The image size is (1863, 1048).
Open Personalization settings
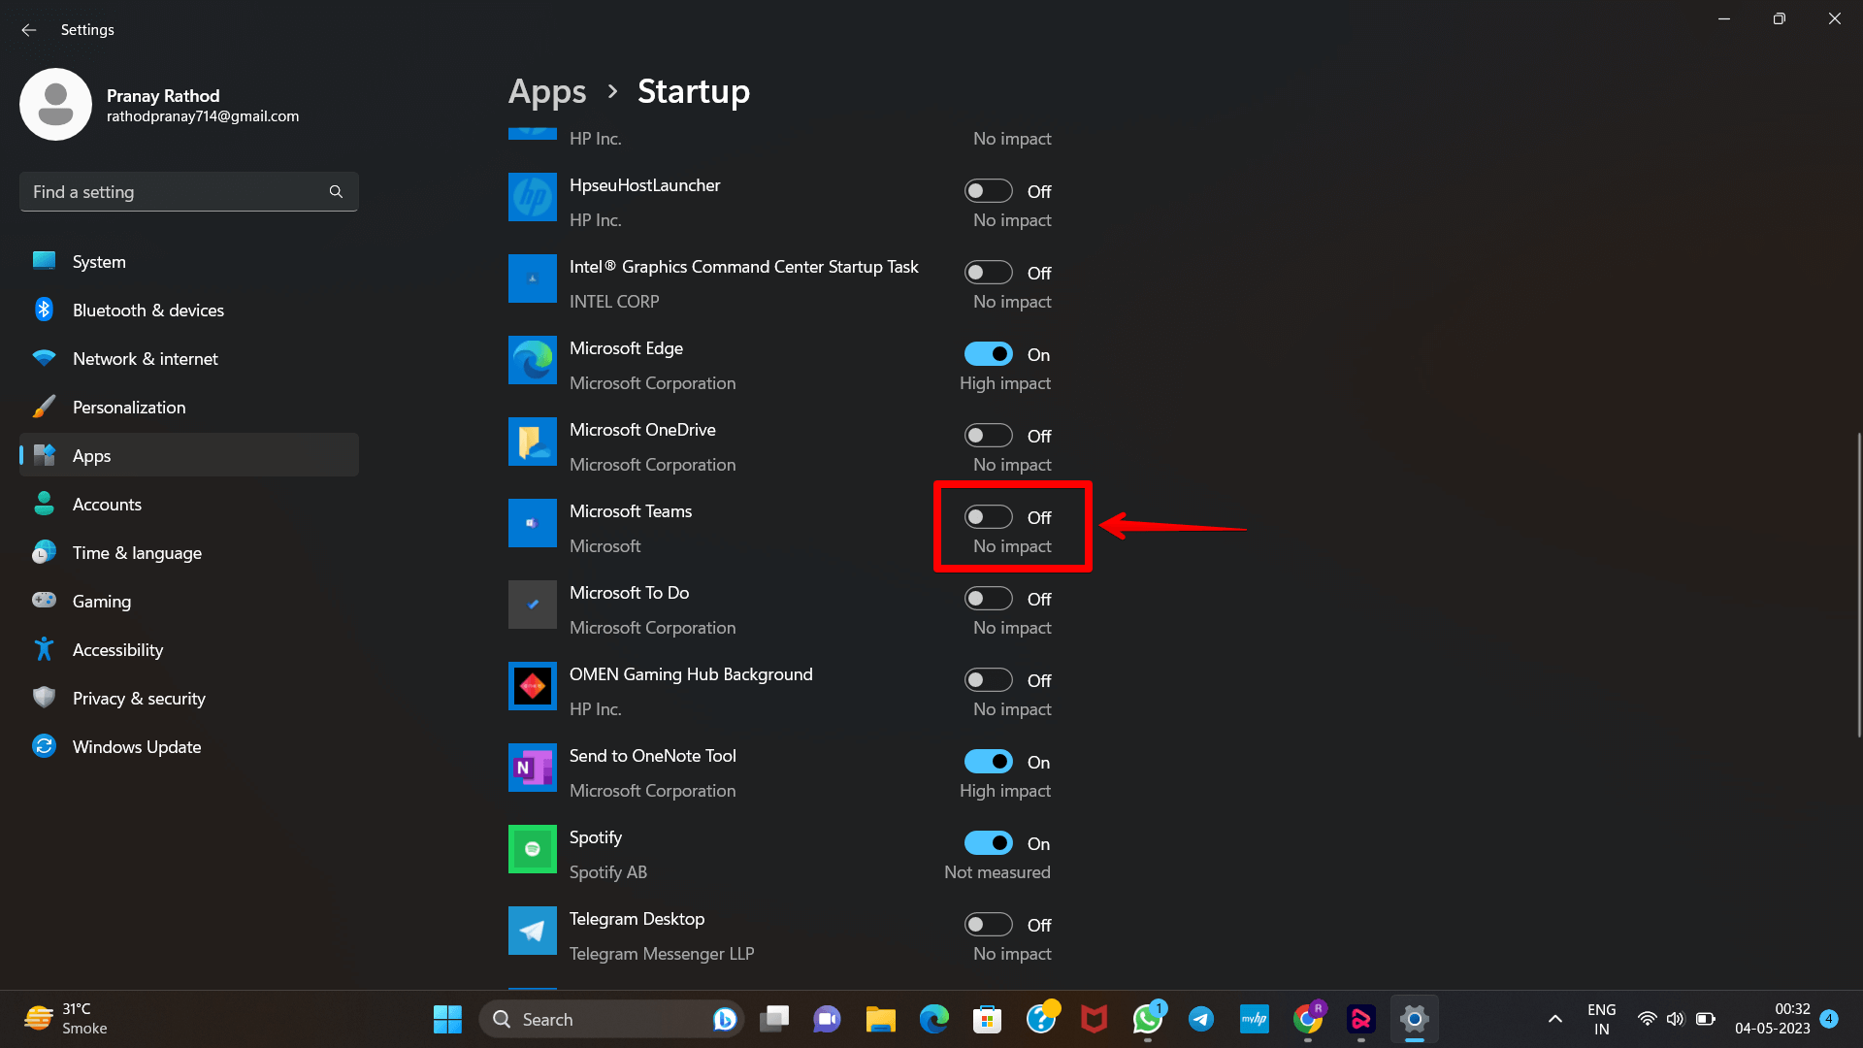(189, 407)
